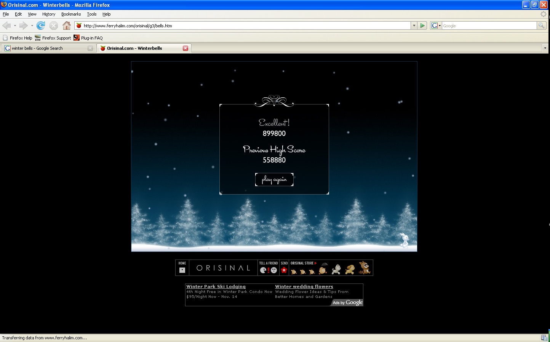Click the raccoon store icon
The width and height of the screenshot is (550, 342).
point(365,268)
